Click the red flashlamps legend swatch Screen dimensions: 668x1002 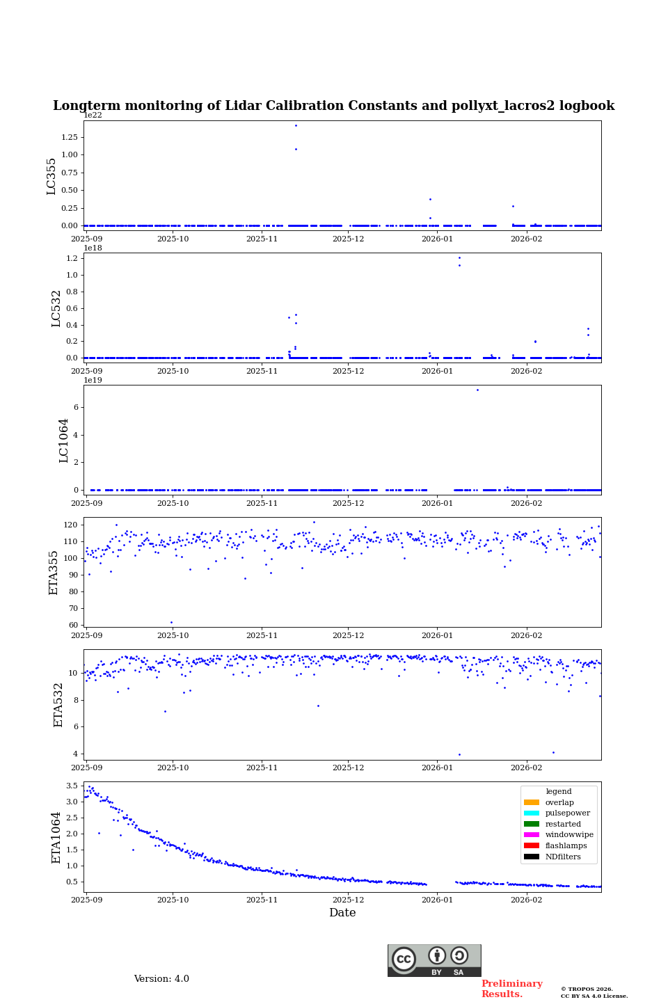(x=532, y=846)
